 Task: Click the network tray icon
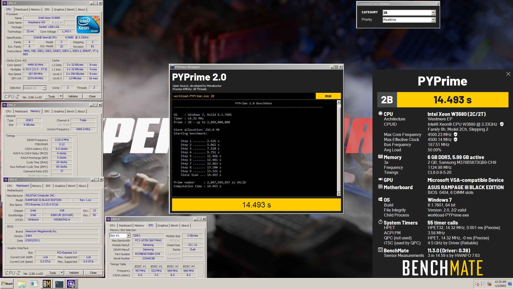(x=489, y=284)
